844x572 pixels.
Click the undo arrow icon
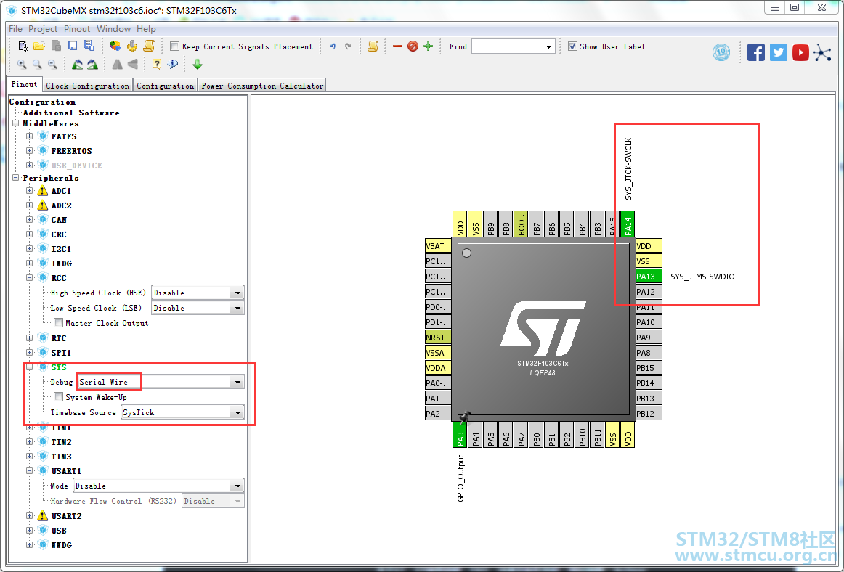point(333,46)
